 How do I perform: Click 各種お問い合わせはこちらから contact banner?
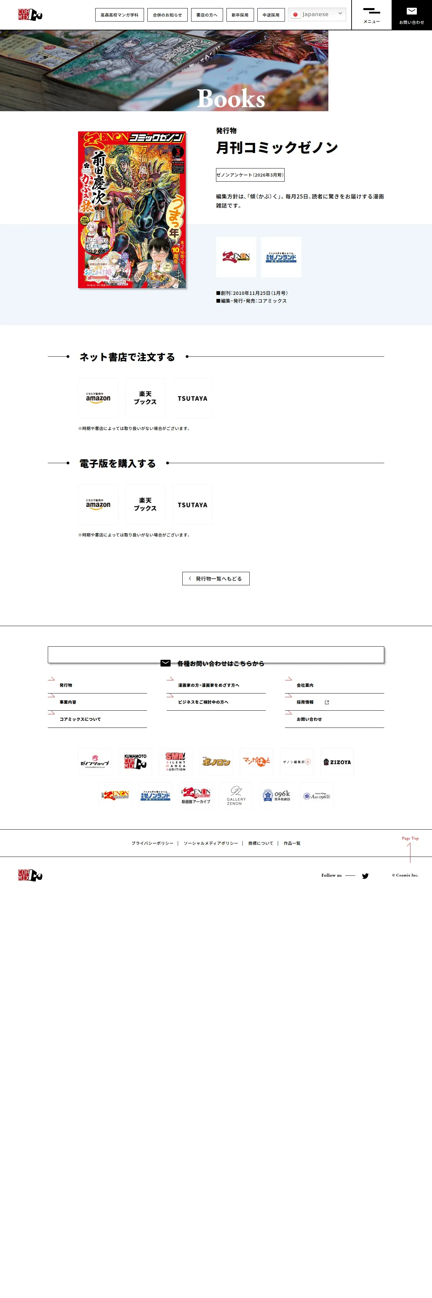(x=216, y=655)
